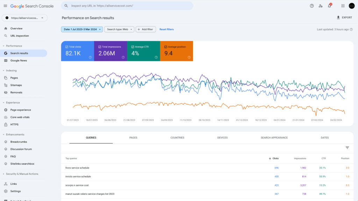The height and width of the screenshot is (201, 358).
Task: Click the Last updated info icon
Action: pos(351,29)
